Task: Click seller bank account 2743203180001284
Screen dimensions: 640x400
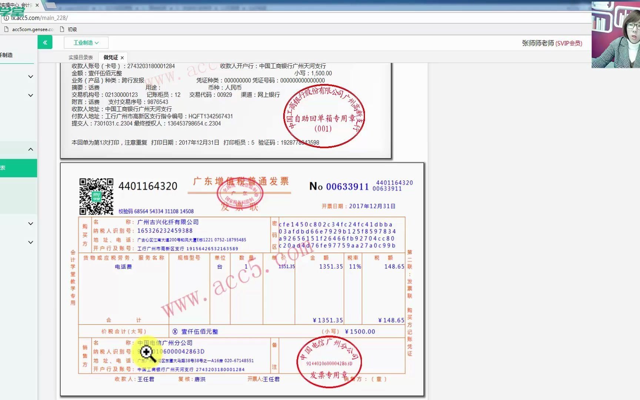Action: tap(220, 370)
